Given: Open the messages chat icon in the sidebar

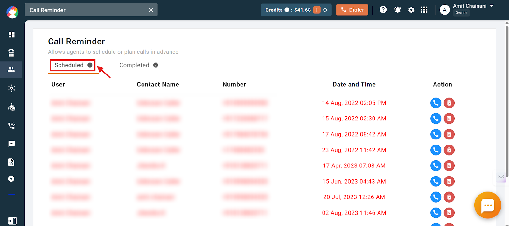Looking at the screenshot, I should [11, 144].
